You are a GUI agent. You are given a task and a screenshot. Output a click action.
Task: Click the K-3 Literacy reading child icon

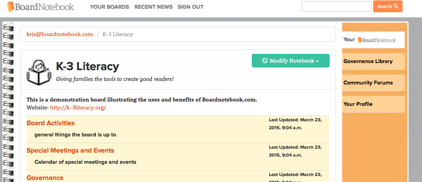coord(39,73)
